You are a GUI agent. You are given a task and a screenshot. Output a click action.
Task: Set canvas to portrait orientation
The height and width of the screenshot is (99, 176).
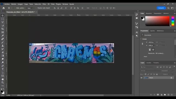click(x=150, y=50)
